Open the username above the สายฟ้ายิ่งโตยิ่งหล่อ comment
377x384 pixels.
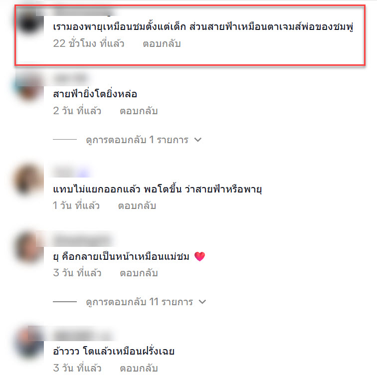tap(70, 79)
